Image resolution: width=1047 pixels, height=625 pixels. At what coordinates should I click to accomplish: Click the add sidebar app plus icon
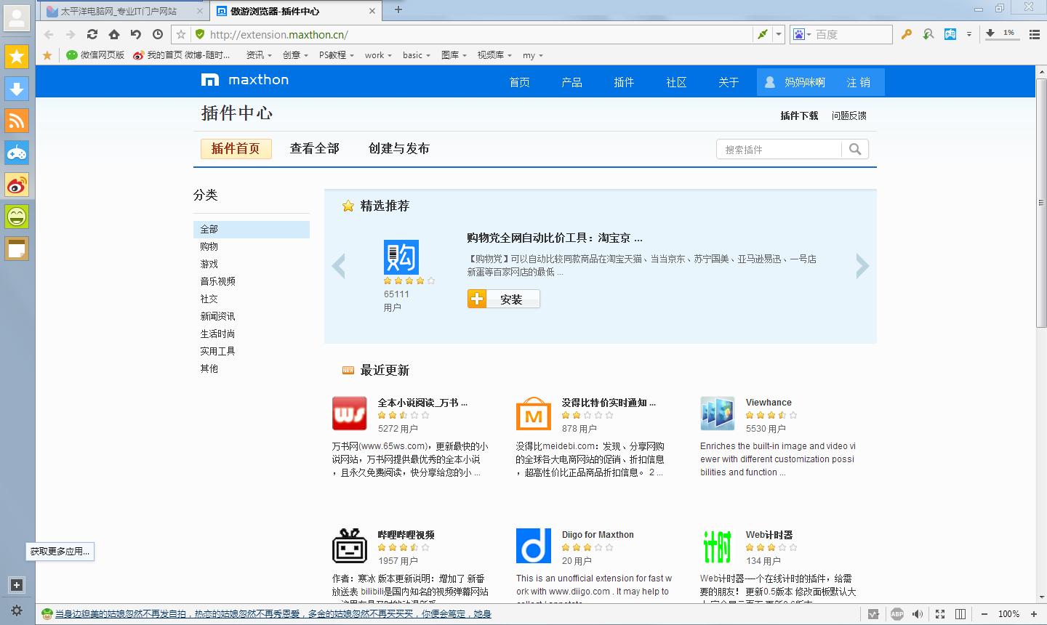click(x=17, y=585)
